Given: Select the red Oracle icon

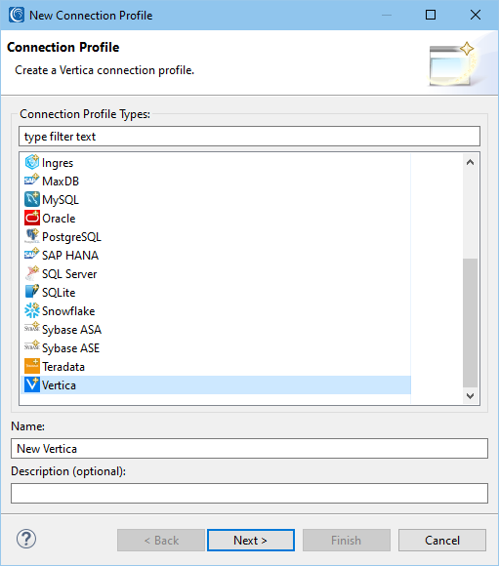Looking at the screenshot, I should pos(32,218).
